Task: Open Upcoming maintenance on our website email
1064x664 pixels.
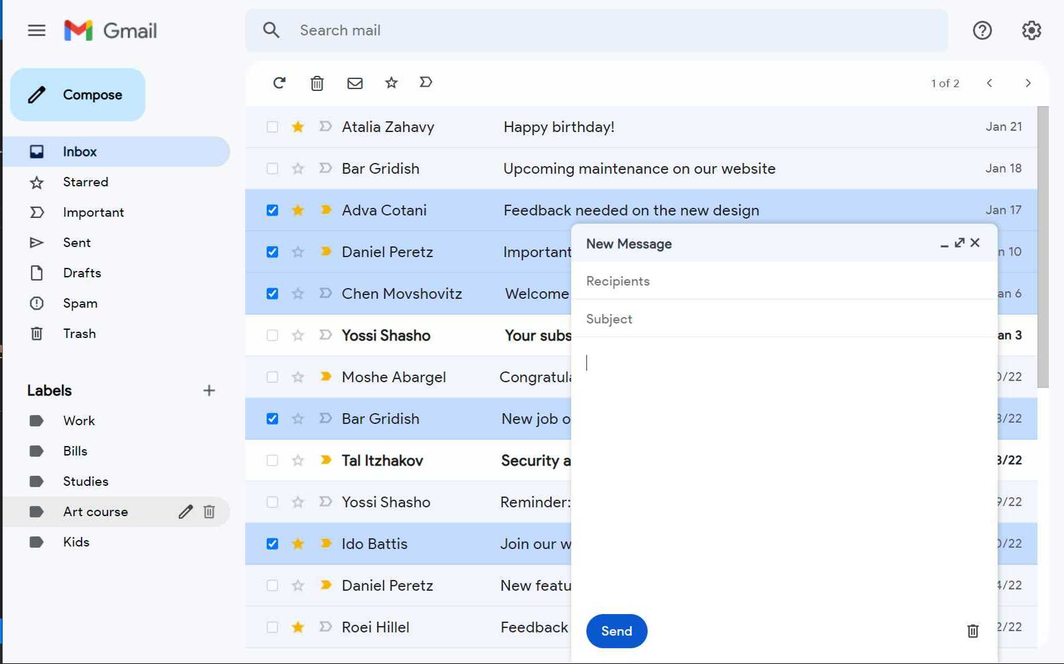Action: [x=641, y=169]
